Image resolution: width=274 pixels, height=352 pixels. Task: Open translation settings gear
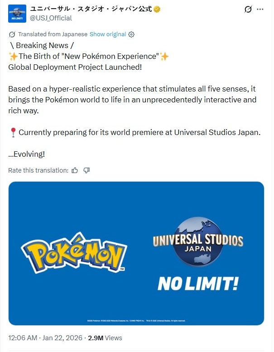point(131,34)
